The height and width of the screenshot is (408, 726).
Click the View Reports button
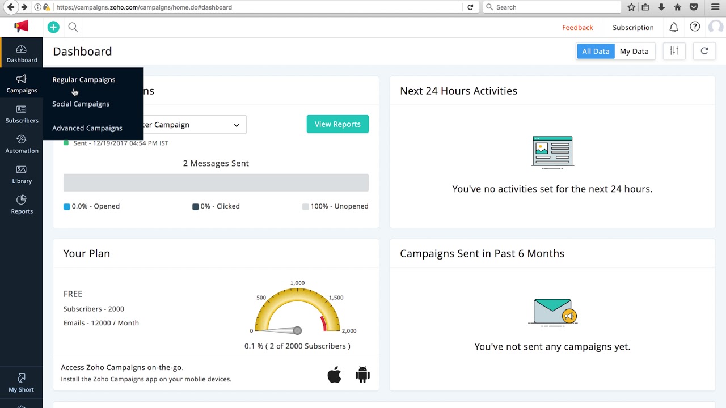[x=337, y=124]
